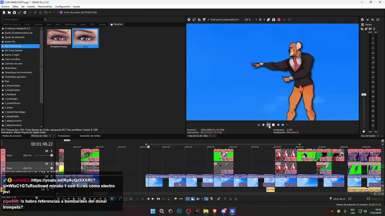Adjust the master bus fader handle
The width and height of the screenshot is (385, 216).
click(x=364, y=94)
